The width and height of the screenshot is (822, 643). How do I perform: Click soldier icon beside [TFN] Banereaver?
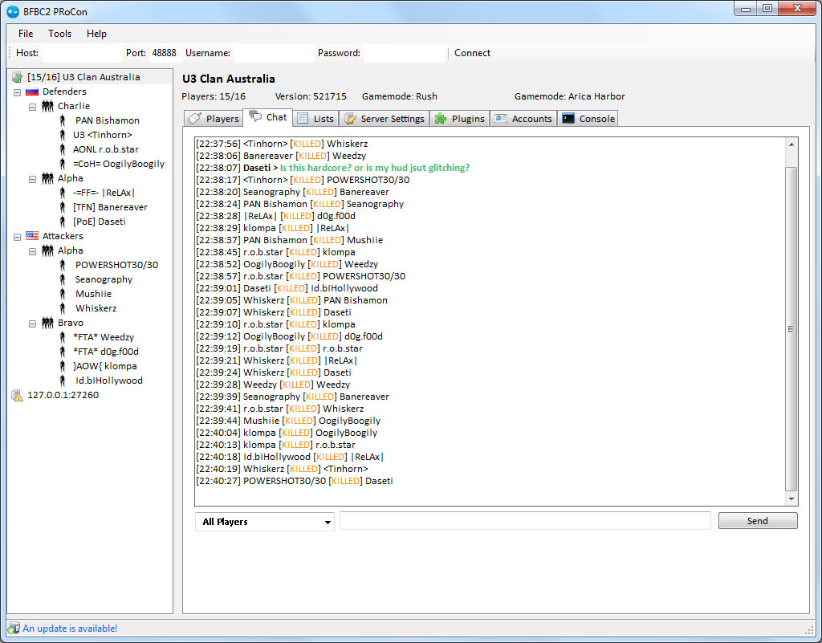click(x=63, y=207)
